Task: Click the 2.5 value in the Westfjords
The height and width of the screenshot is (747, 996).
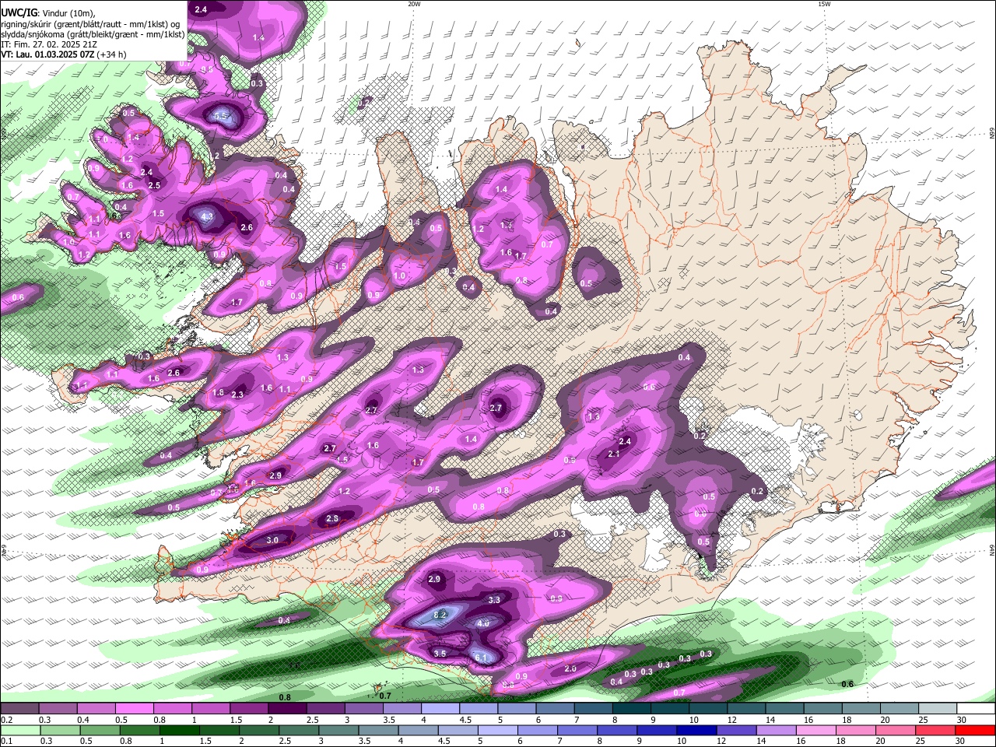Action: [x=154, y=185]
